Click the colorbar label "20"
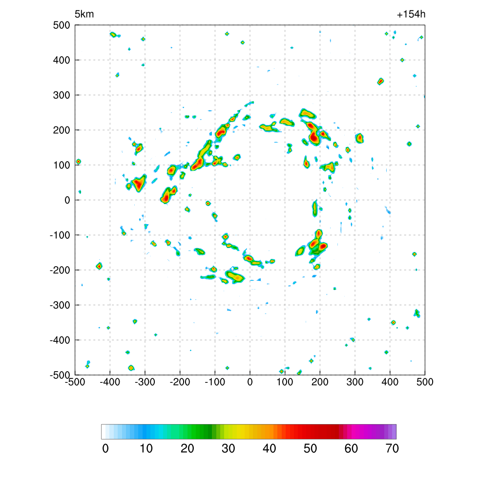This screenshot has height=500, width=500. pyautogui.click(x=187, y=449)
